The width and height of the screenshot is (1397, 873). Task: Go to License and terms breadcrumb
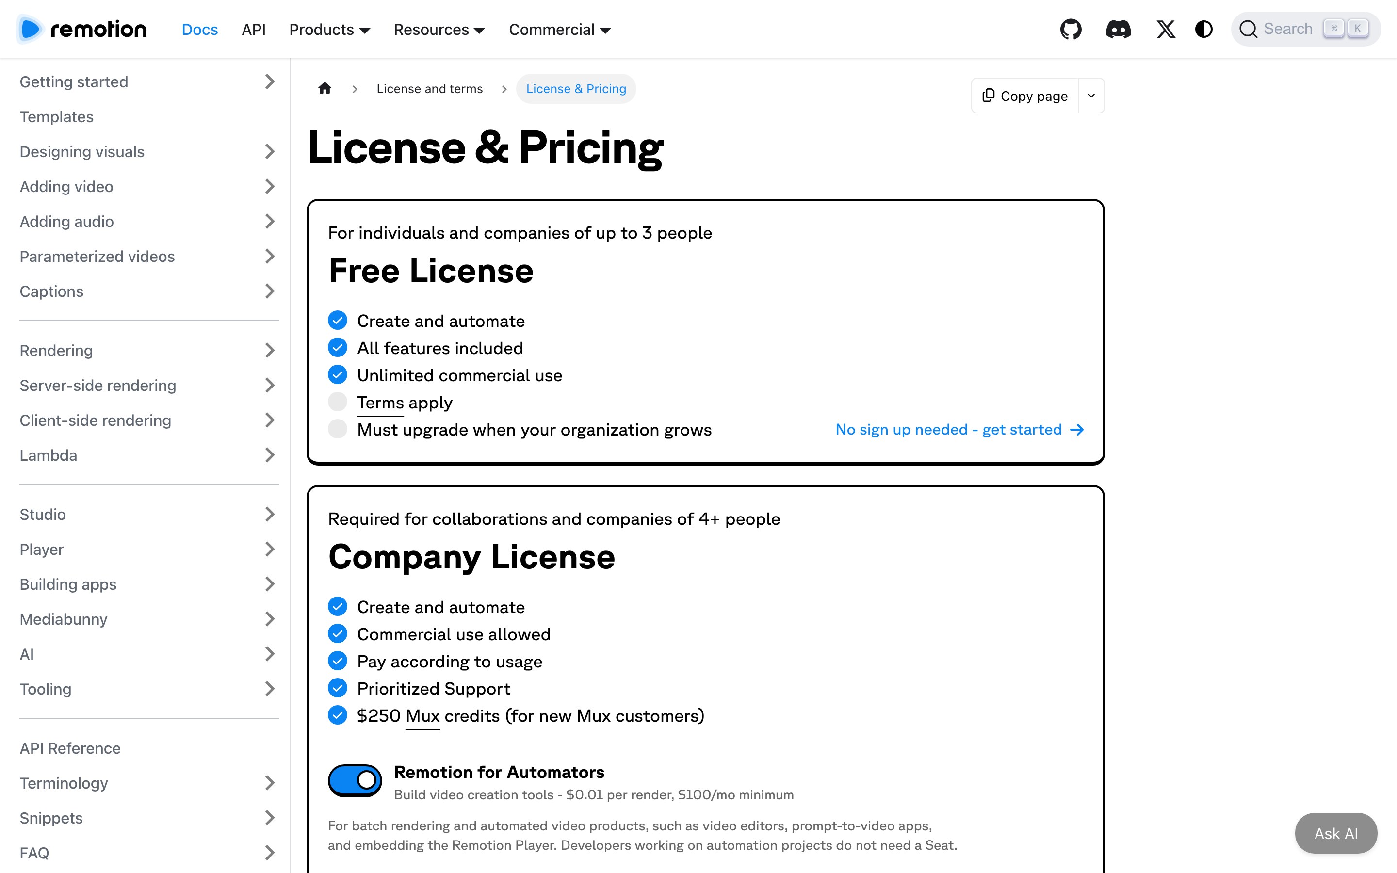(429, 89)
